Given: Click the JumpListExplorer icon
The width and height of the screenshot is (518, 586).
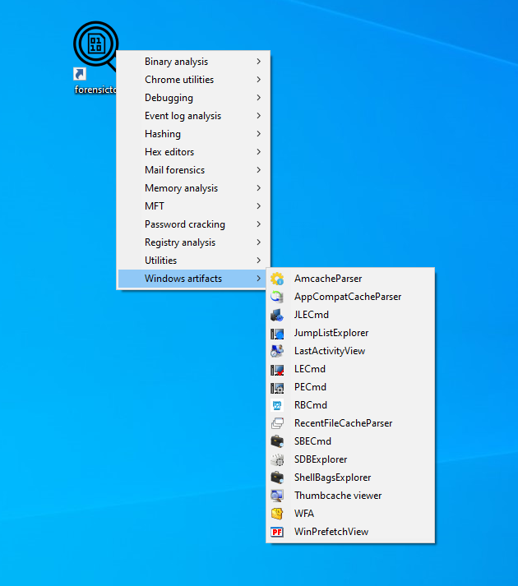Looking at the screenshot, I should coord(277,333).
